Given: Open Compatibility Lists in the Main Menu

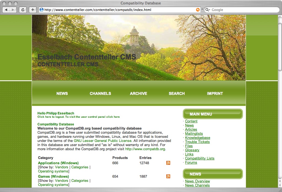Looking at the screenshot, I should (200, 158).
